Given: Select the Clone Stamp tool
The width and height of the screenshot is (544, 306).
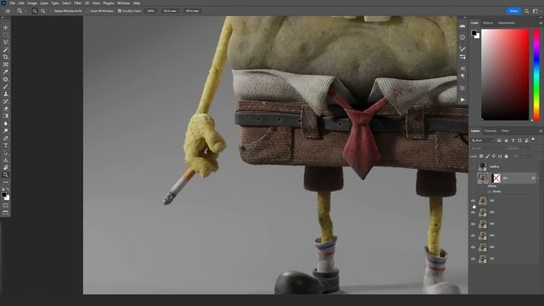Looking at the screenshot, I should tap(6, 93).
